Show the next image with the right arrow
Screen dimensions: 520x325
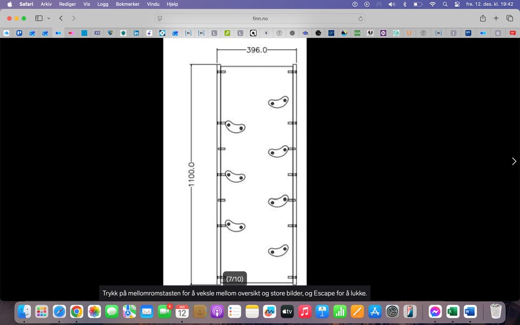coord(513,161)
